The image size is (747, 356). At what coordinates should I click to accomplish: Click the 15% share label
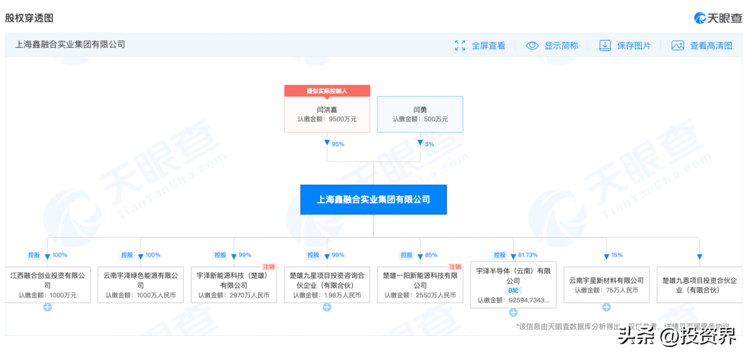point(617,255)
